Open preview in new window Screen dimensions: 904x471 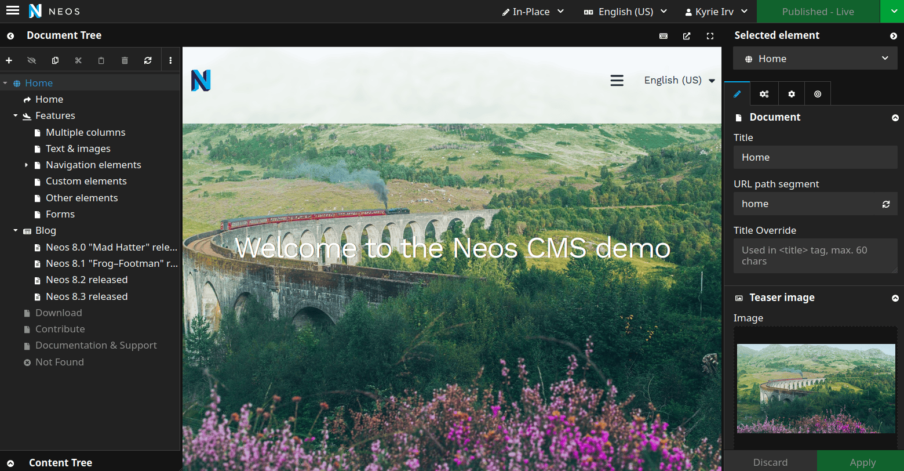(687, 36)
